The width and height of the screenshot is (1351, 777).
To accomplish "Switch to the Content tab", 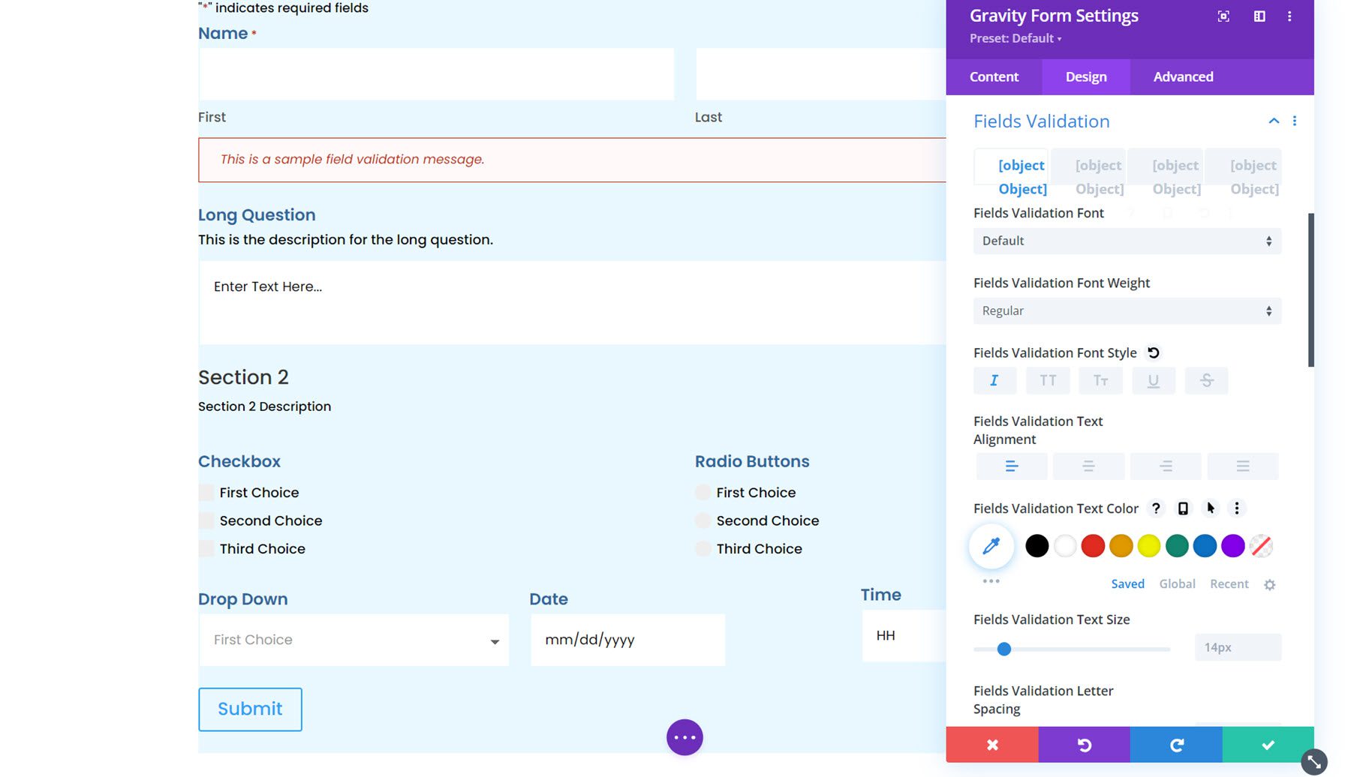I will coord(994,76).
